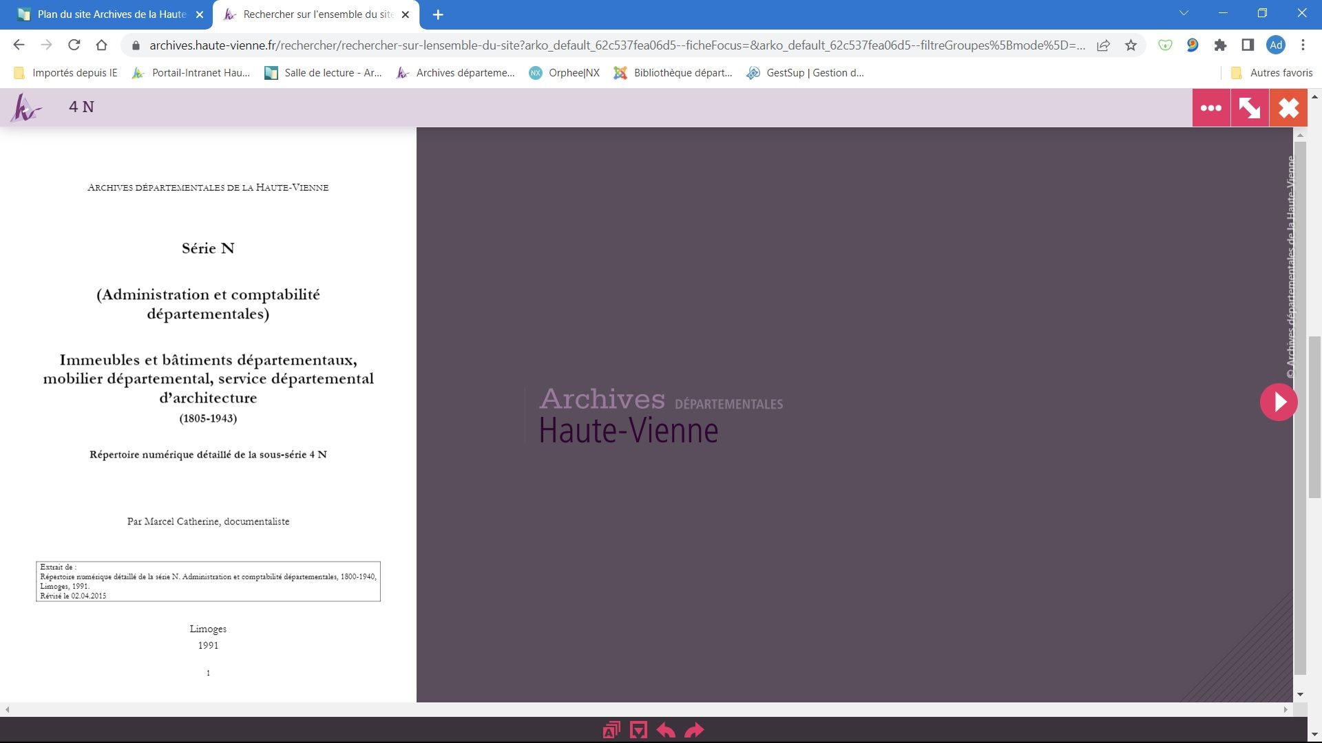The width and height of the screenshot is (1322, 743).
Task: Open the tab search chevron dropdown
Action: [1184, 13]
